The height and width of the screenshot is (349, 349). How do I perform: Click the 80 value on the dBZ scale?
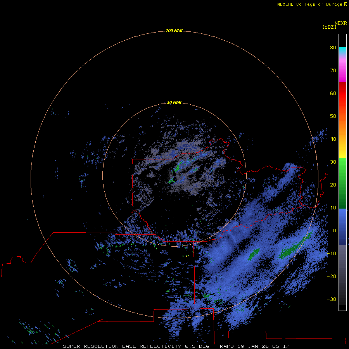click(x=333, y=47)
